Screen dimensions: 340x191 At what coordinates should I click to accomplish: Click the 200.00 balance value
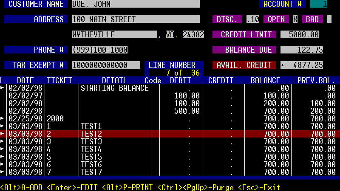[x=276, y=103]
